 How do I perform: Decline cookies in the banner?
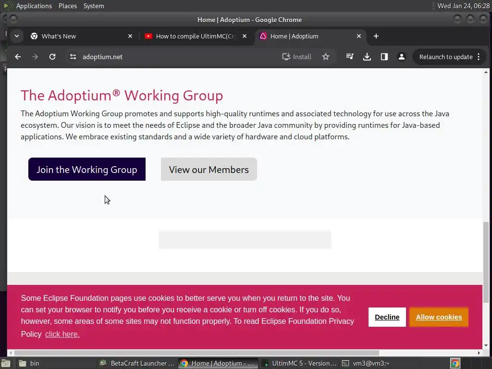[x=387, y=317]
